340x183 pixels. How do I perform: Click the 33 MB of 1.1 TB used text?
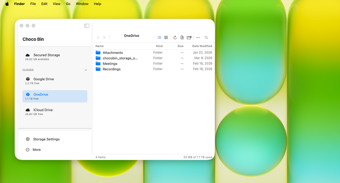198,157
